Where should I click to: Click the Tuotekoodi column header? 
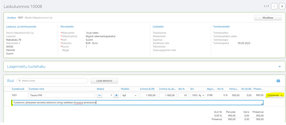click(x=18, y=89)
